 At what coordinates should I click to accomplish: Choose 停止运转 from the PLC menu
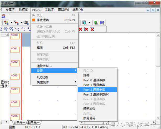(42, 20)
